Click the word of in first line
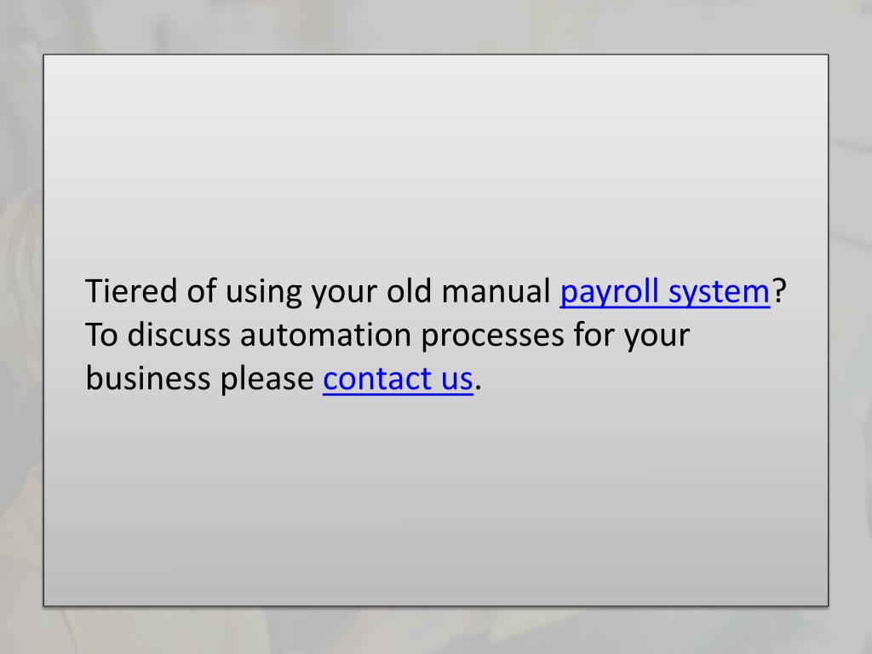This screenshot has width=872, height=654. click(x=201, y=291)
